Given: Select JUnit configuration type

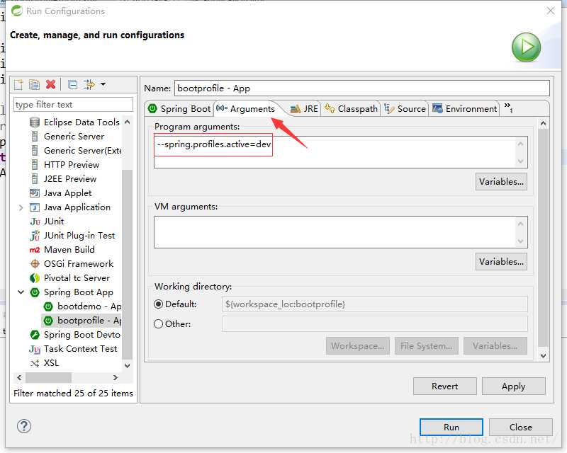Looking at the screenshot, I should [x=54, y=221].
